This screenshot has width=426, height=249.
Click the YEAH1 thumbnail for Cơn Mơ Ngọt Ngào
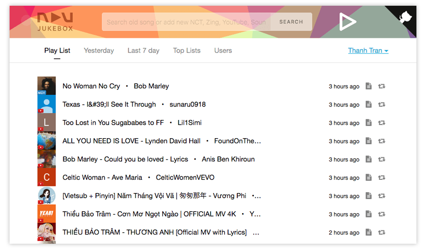(x=46, y=214)
